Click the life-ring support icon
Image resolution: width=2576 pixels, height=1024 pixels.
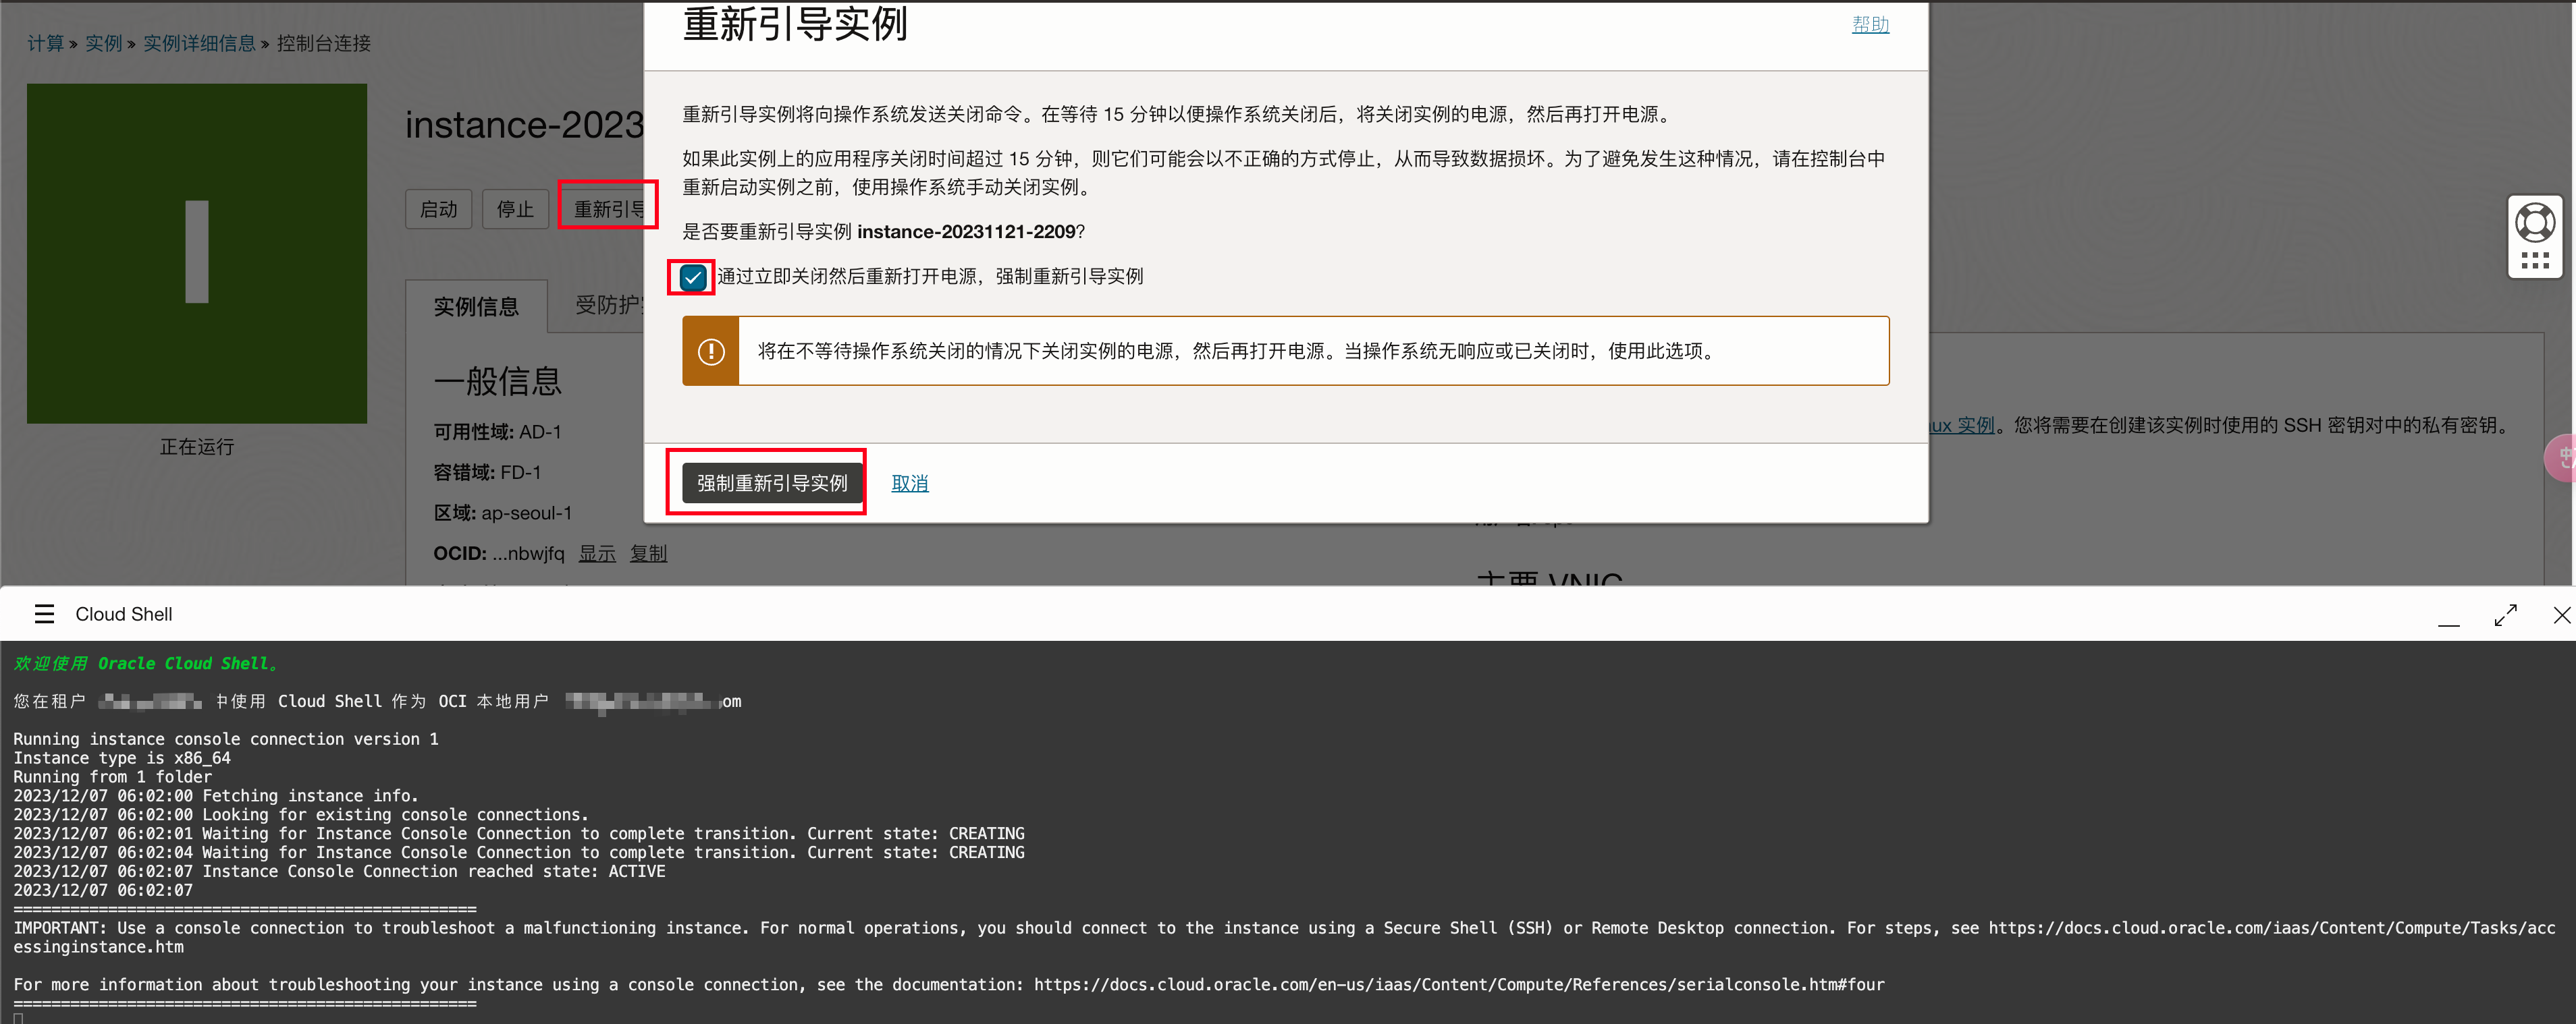click(2534, 223)
